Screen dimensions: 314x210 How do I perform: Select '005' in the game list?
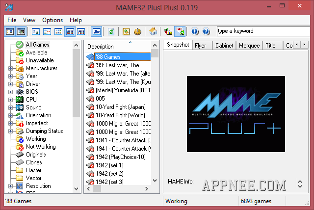tap(100, 99)
